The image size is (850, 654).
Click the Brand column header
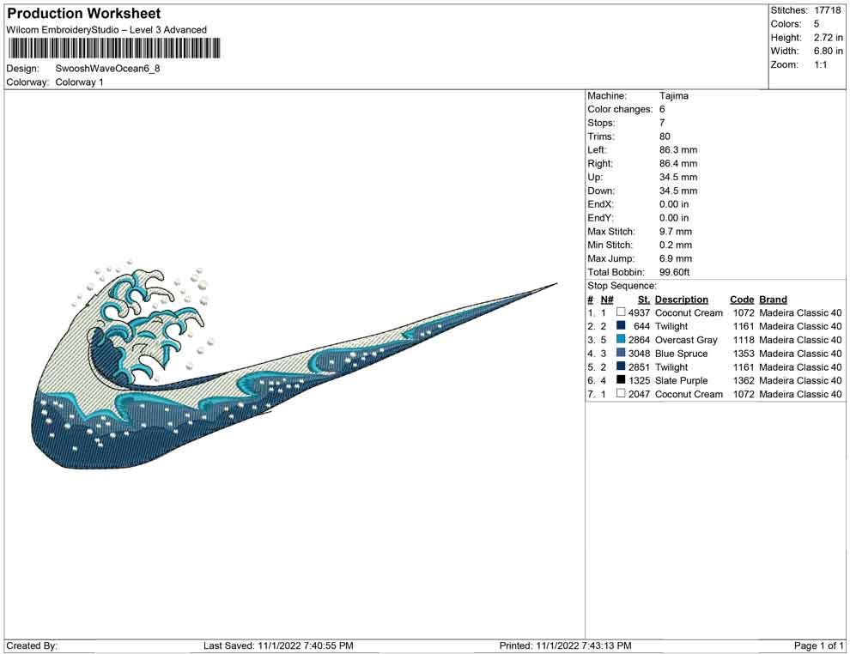pyautogui.click(x=773, y=300)
